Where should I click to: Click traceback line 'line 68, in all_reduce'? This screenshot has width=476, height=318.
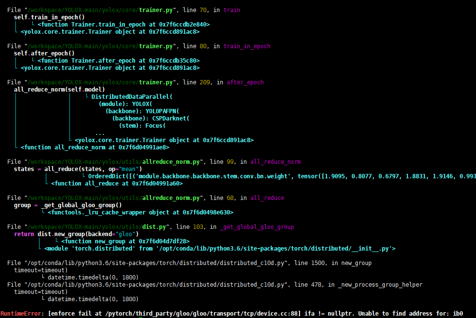[146, 198]
